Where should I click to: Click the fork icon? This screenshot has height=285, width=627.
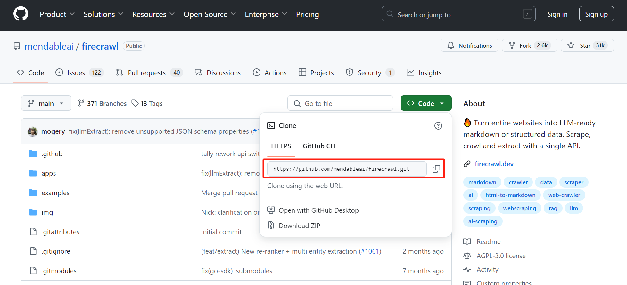[x=512, y=45]
